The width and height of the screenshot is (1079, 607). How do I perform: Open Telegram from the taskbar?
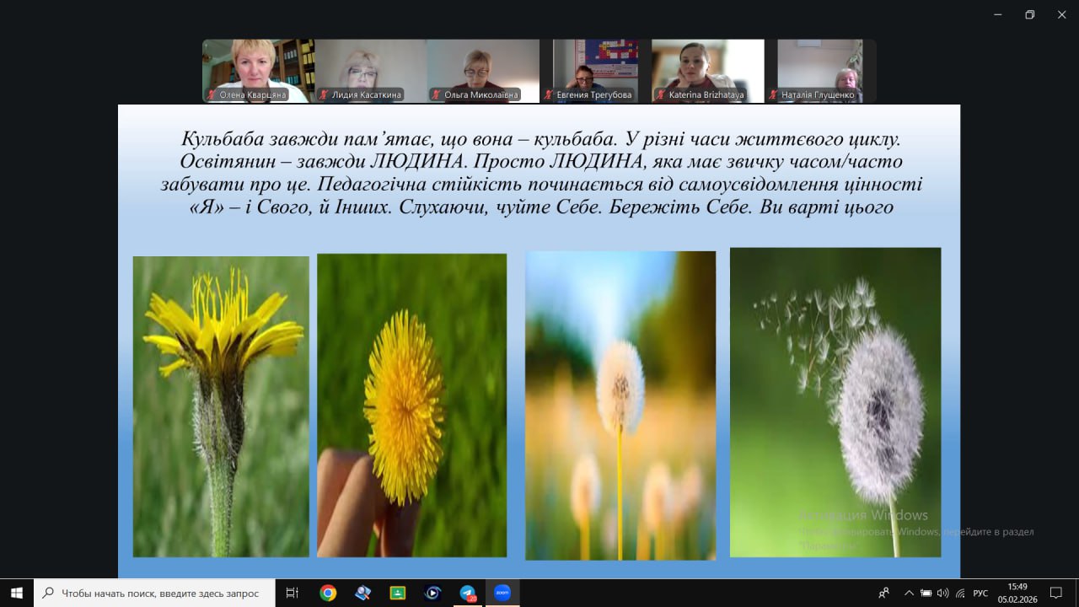pos(468,593)
